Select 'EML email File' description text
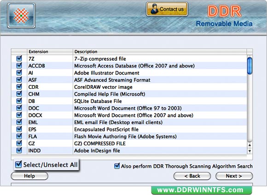The image size is (267, 195). coord(118,122)
